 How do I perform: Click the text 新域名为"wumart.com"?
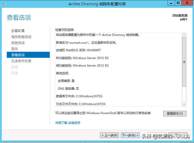click(x=73, y=43)
